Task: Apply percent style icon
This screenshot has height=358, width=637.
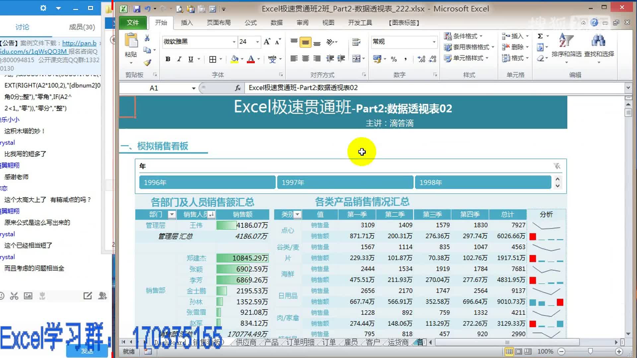Action: [394, 59]
